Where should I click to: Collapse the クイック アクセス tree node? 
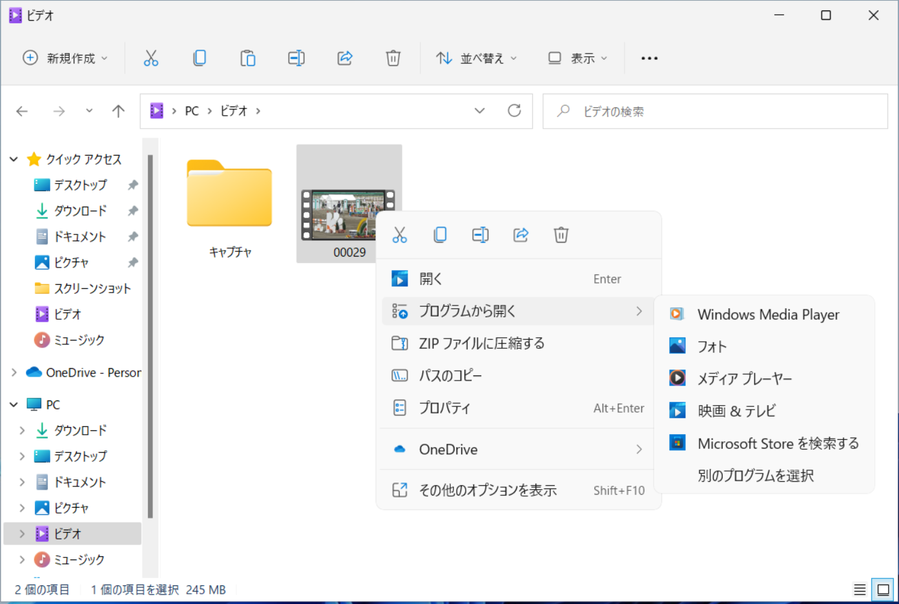click(x=14, y=159)
